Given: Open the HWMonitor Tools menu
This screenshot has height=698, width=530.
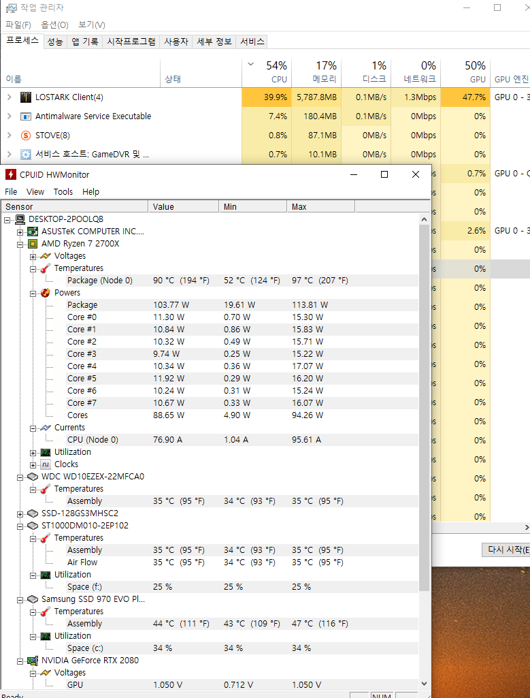Looking at the screenshot, I should click(x=63, y=192).
